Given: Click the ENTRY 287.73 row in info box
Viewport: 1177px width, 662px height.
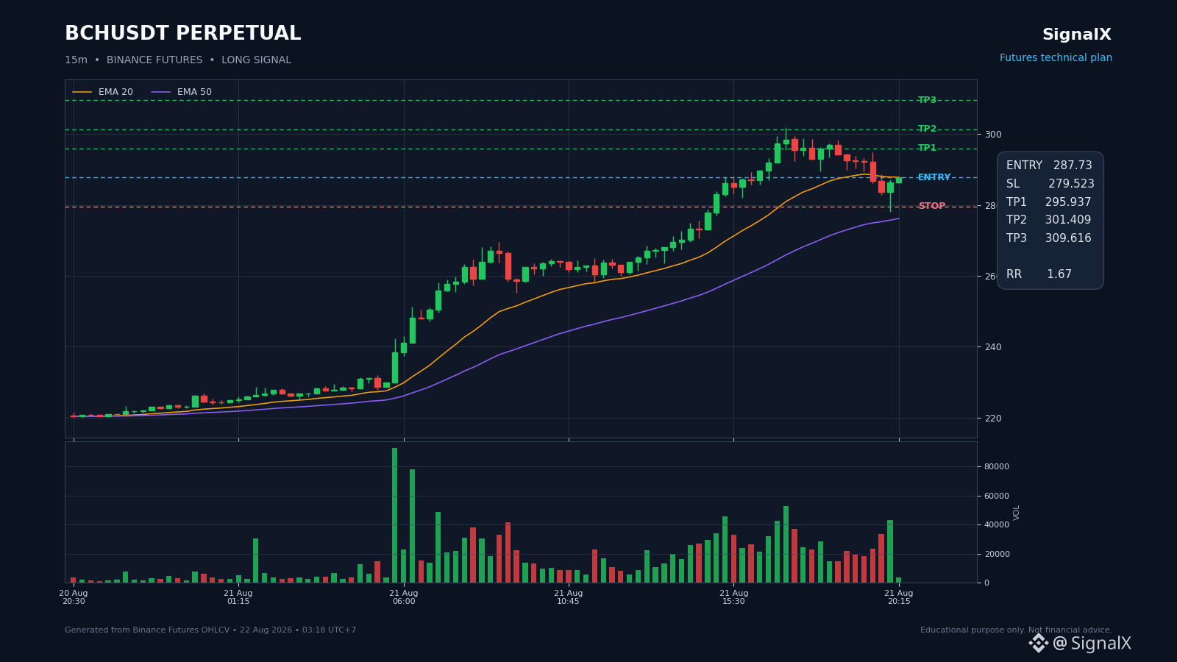Looking at the screenshot, I should pos(1050,165).
